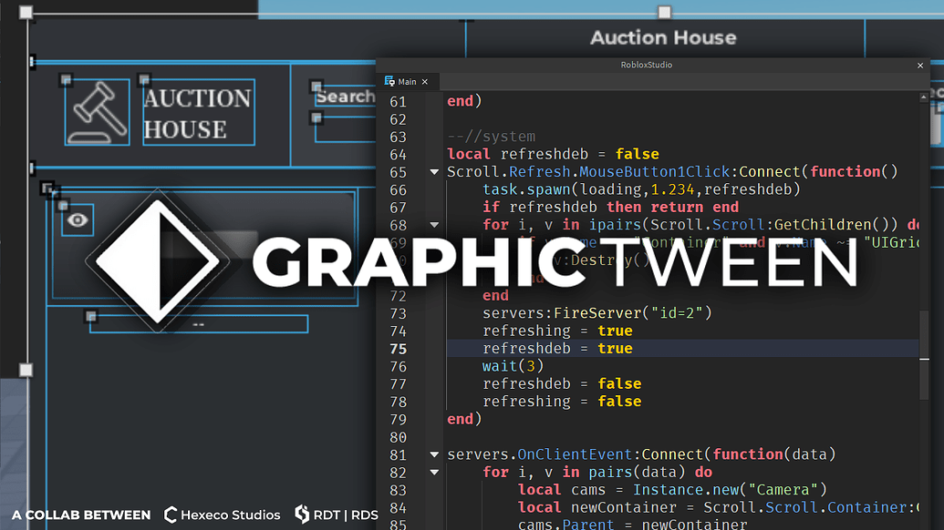The height and width of the screenshot is (530, 944).
Task: Collapse the for loop at line 68
Action: (x=434, y=224)
